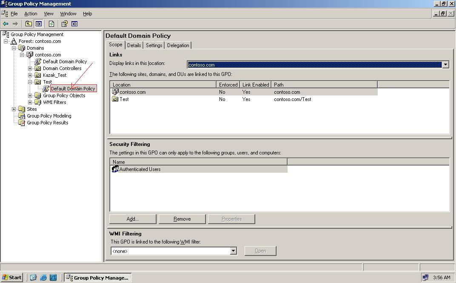The width and height of the screenshot is (456, 283).
Task: Sort links by Enforced column header
Action: [x=228, y=85]
